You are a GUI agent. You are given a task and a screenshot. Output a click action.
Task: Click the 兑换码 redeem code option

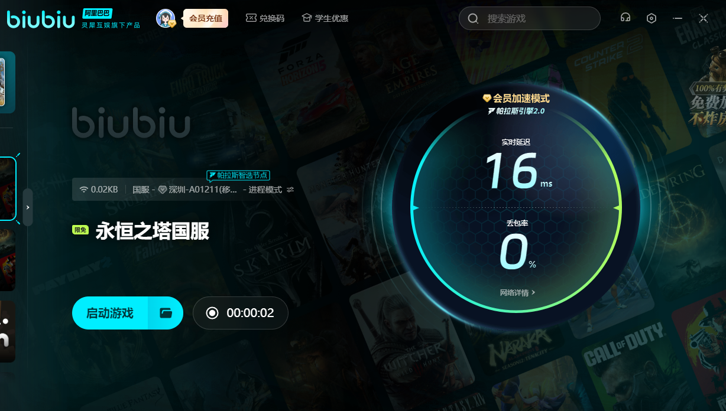coord(265,18)
